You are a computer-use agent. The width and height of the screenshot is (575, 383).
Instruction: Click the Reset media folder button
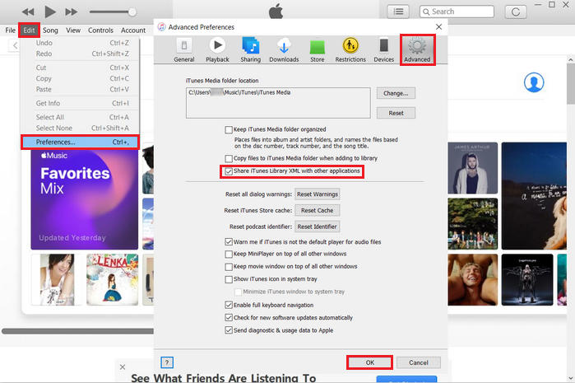[x=396, y=113]
